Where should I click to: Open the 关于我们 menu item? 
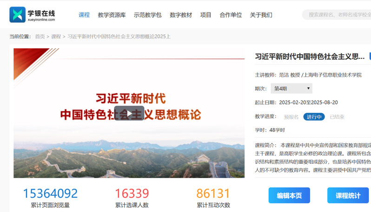click(261, 15)
